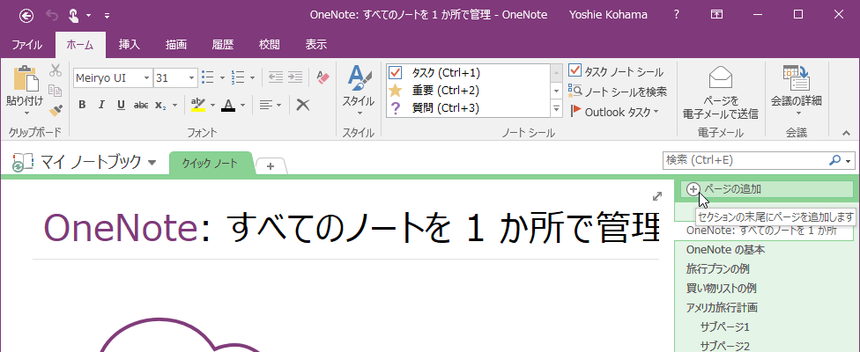This screenshot has height=352, width=860.
Task: Open the ファイル tab
Action: (x=26, y=45)
